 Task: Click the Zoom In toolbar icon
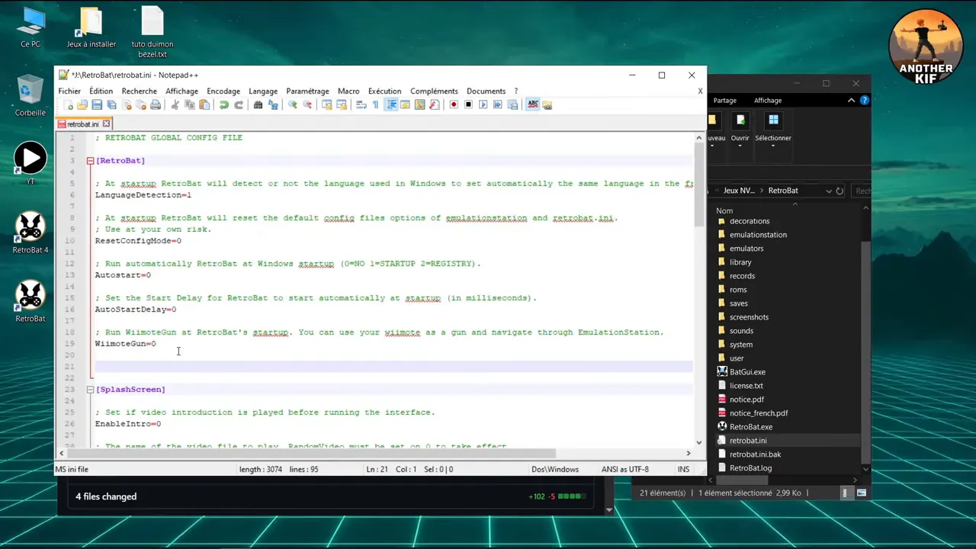293,105
